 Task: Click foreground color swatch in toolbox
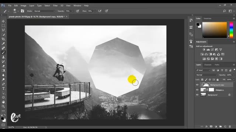(2, 118)
